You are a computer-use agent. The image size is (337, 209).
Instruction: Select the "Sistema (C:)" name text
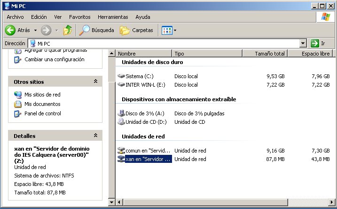(x=140, y=76)
